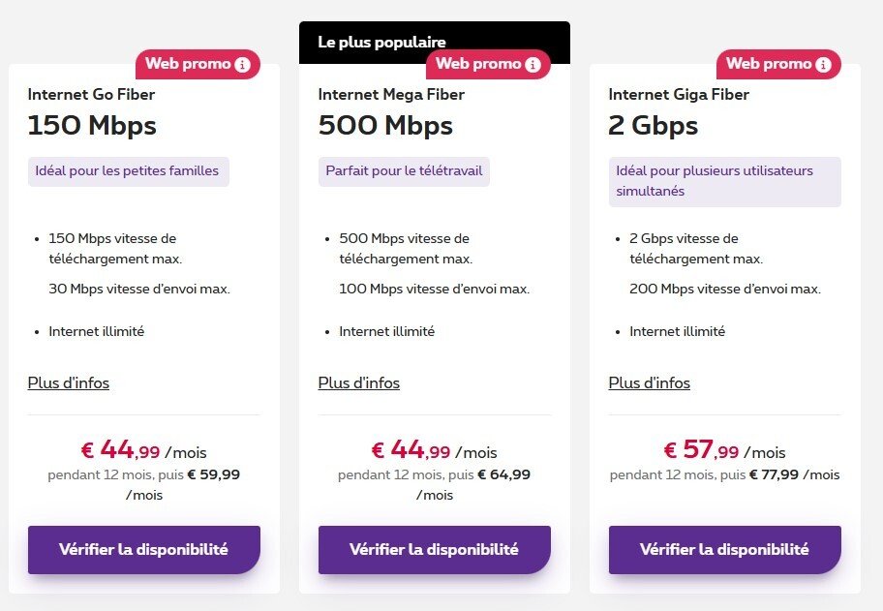883x611 pixels.
Task: Open Plus d'infos for Internet Go Fiber
Action: point(69,382)
